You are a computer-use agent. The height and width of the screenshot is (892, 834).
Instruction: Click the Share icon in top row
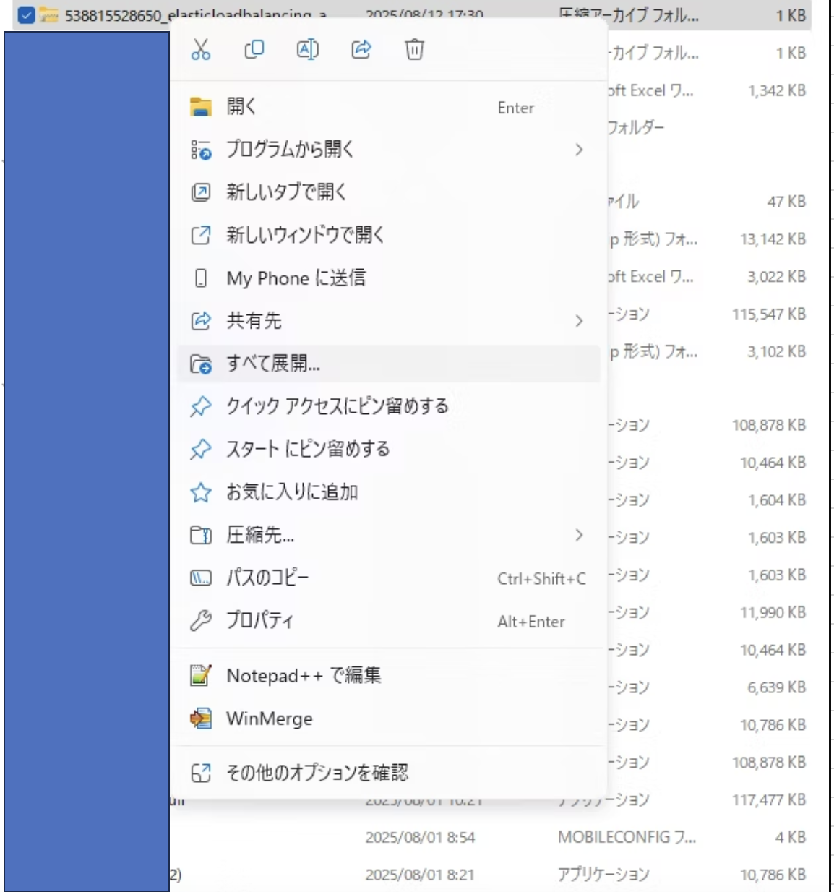[361, 50]
